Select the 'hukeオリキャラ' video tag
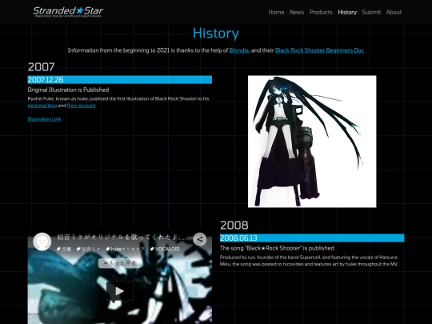 pos(125,249)
